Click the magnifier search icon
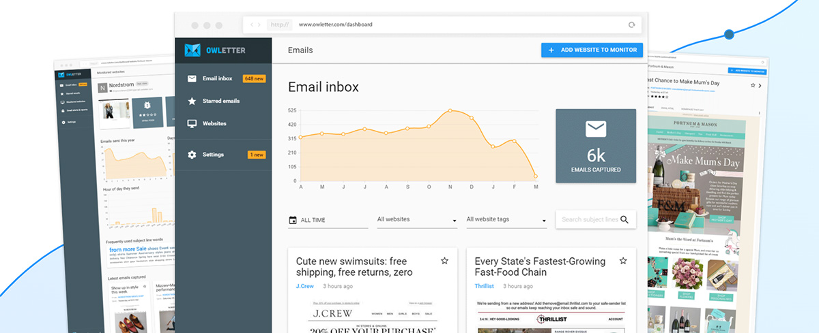This screenshot has height=333, width=819. [624, 219]
